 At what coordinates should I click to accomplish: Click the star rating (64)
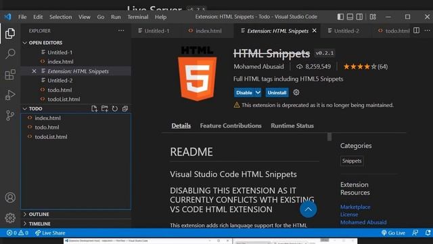(x=365, y=66)
